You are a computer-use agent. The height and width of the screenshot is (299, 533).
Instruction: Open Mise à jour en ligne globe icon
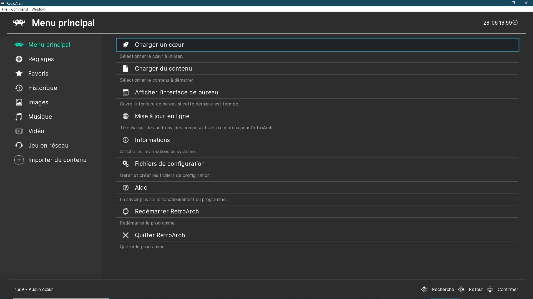coord(125,116)
